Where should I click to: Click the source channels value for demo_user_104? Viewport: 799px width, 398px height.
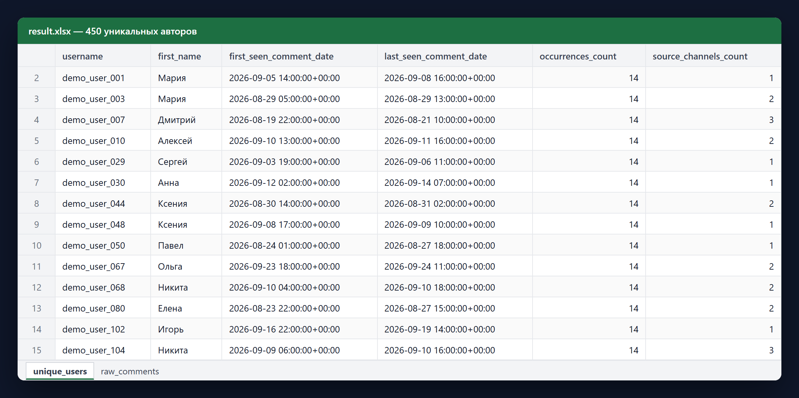point(713,350)
